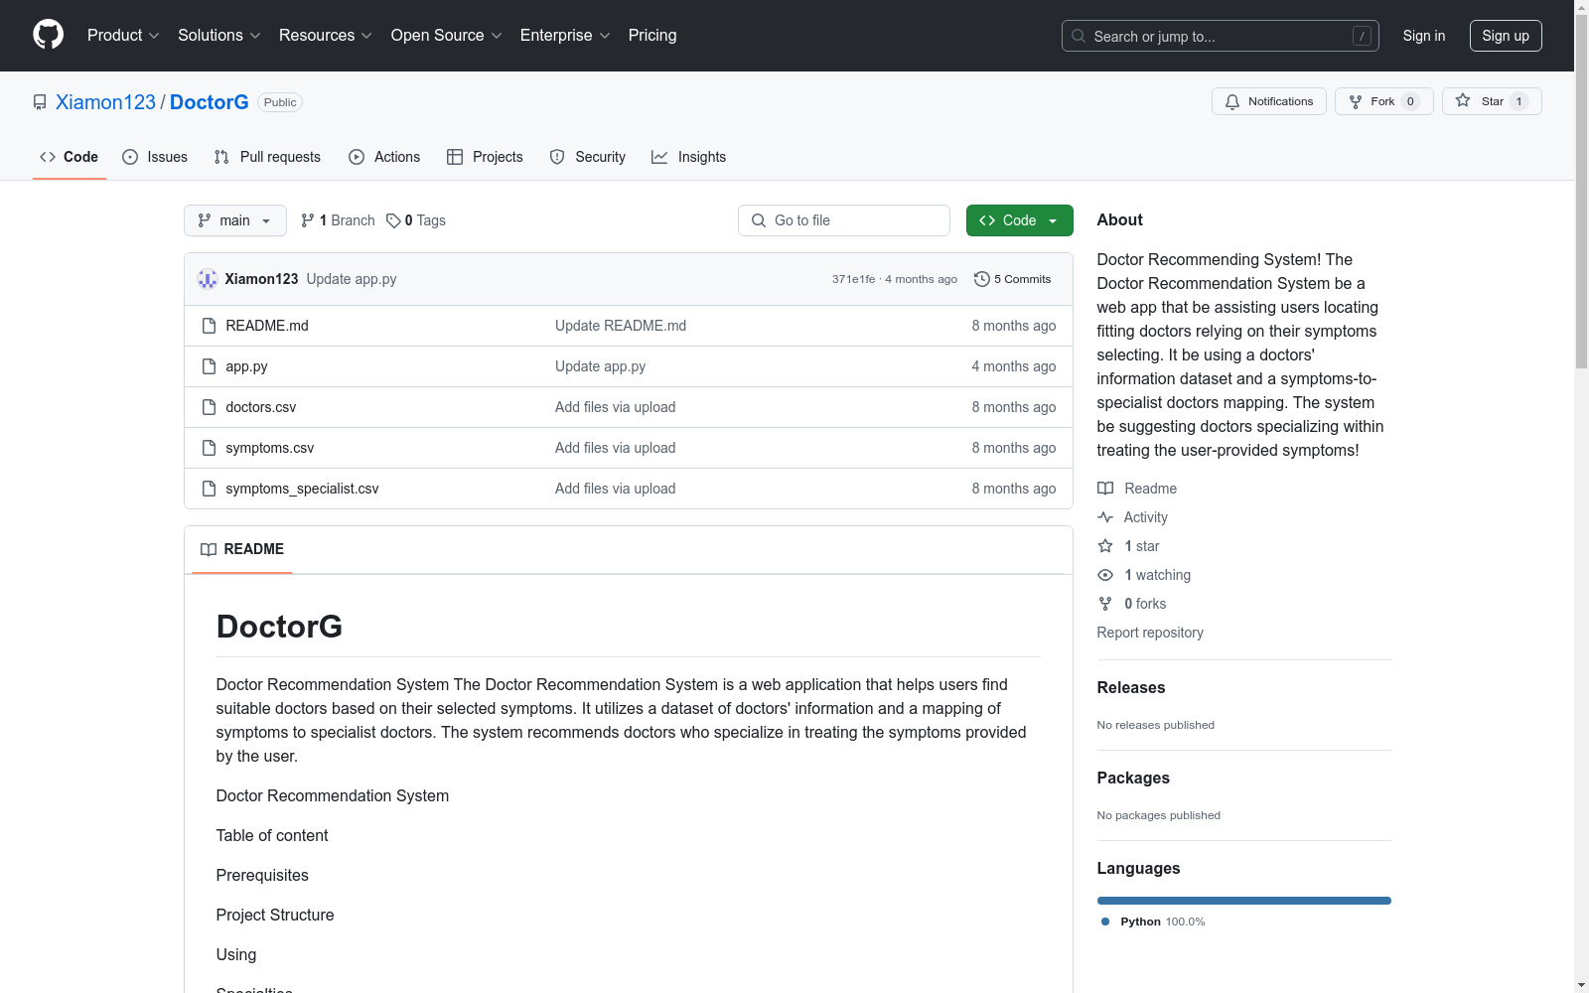Viewport: 1589px width, 993px height.
Task: Click the slash keyboard shortcut icon
Action: 1362,36
